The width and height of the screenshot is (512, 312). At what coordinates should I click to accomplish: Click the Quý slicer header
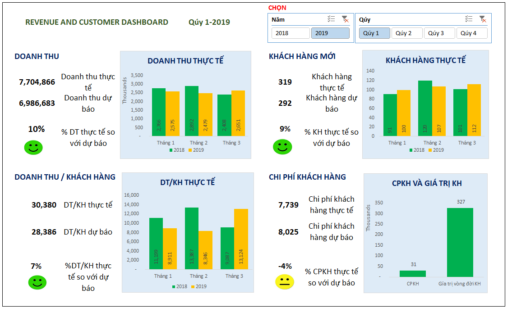tap(365, 19)
